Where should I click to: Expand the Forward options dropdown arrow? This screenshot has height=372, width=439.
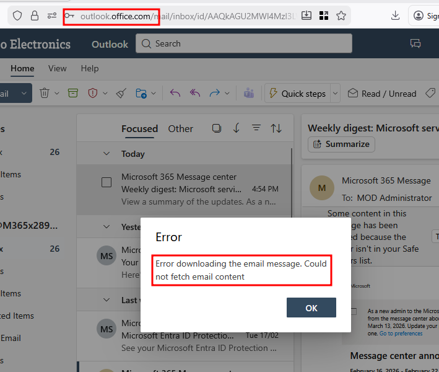coord(227,94)
